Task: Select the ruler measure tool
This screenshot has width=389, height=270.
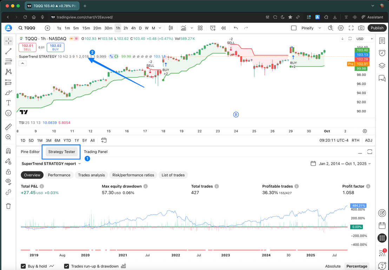Action: 8,127
